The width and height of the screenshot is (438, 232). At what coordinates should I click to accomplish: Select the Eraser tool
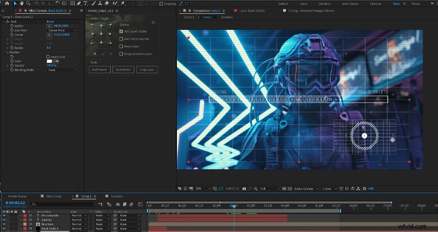tap(106, 3)
